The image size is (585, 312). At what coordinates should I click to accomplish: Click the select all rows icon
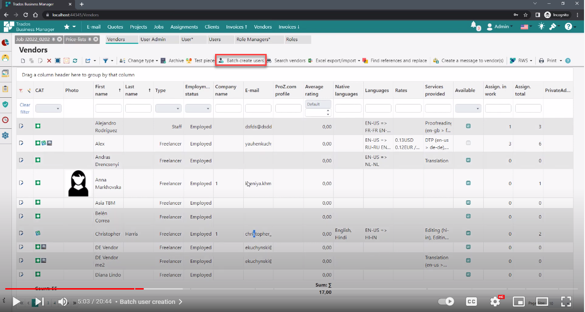tap(57, 61)
